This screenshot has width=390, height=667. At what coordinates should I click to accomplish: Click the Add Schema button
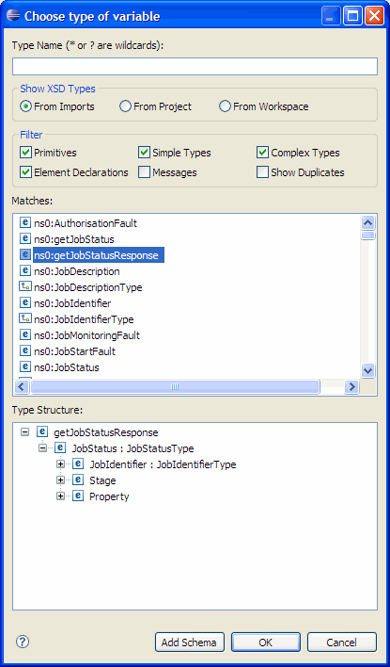pyautogui.click(x=190, y=643)
